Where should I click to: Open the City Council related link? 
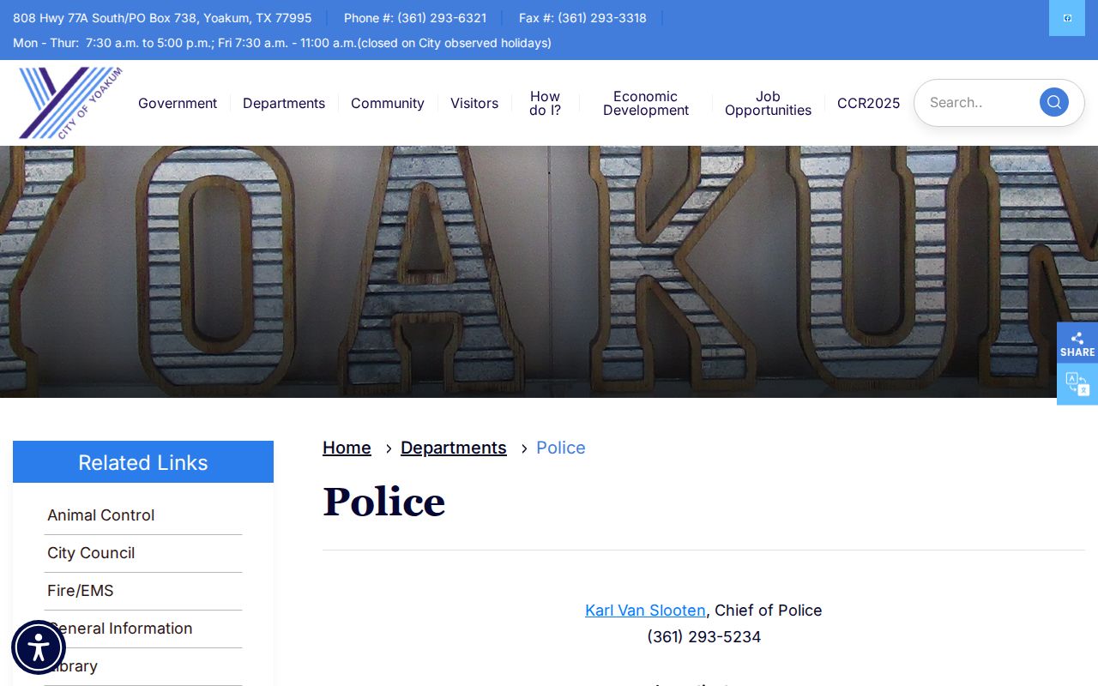pos(91,553)
